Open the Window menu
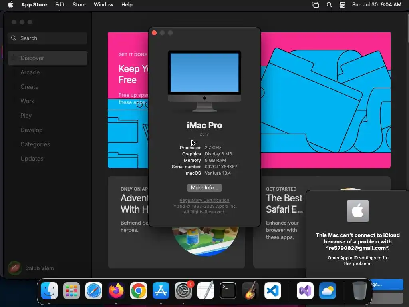 pyautogui.click(x=103, y=5)
